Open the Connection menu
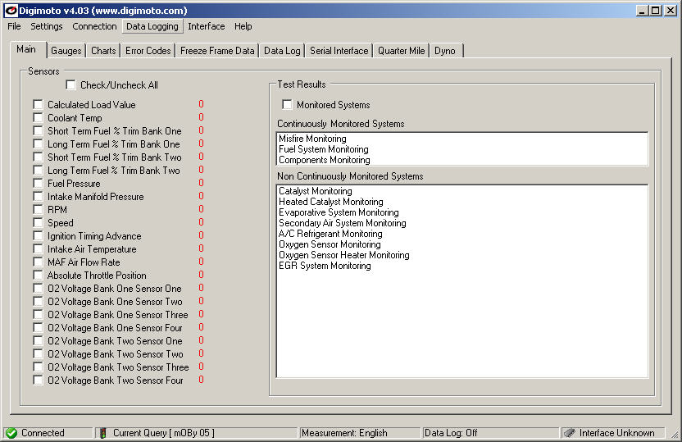 point(94,26)
